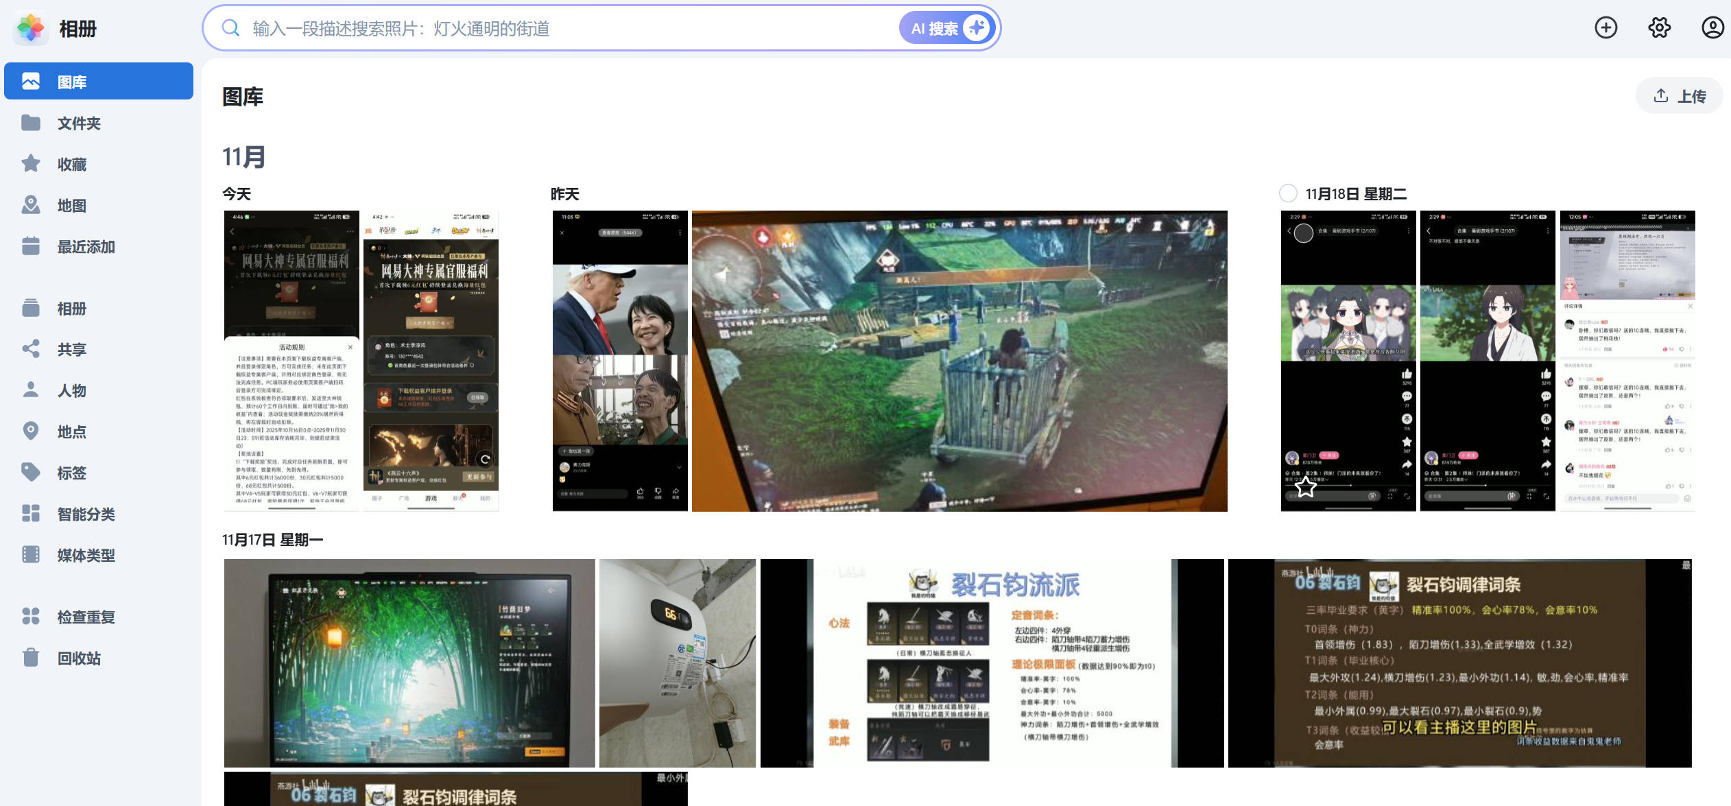Open 媒体类型 media types section
The image size is (1731, 806).
(85, 555)
